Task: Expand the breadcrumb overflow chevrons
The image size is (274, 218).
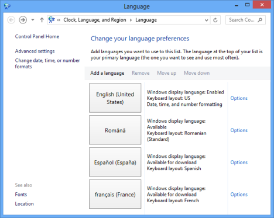Action: point(59,20)
